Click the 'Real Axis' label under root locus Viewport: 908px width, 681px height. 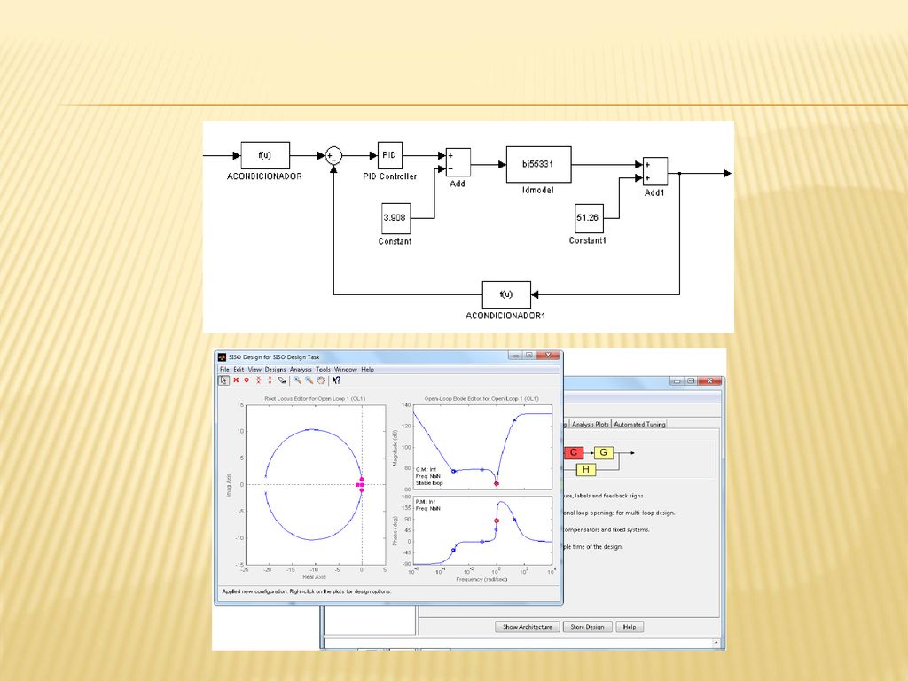pos(315,576)
